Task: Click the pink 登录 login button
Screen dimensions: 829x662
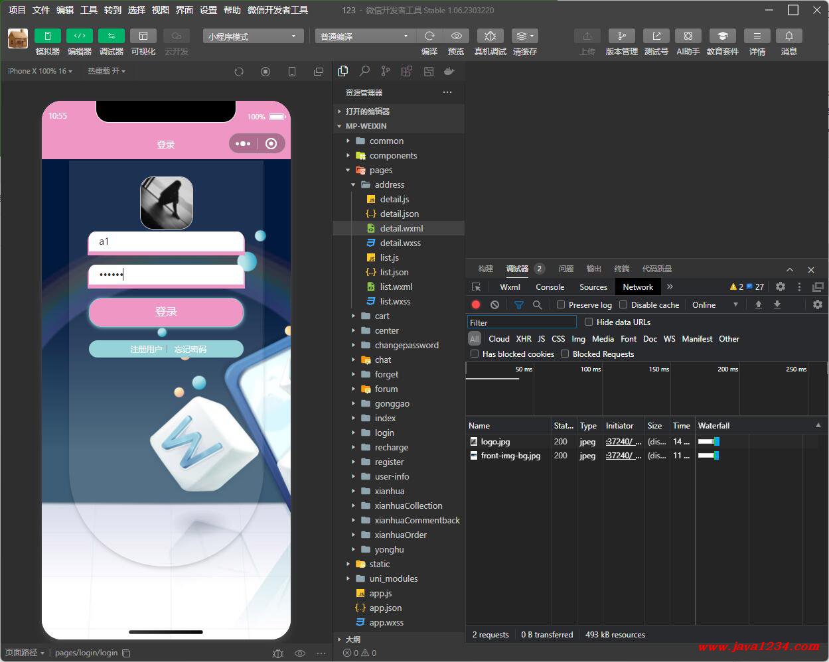Action: pos(166,312)
